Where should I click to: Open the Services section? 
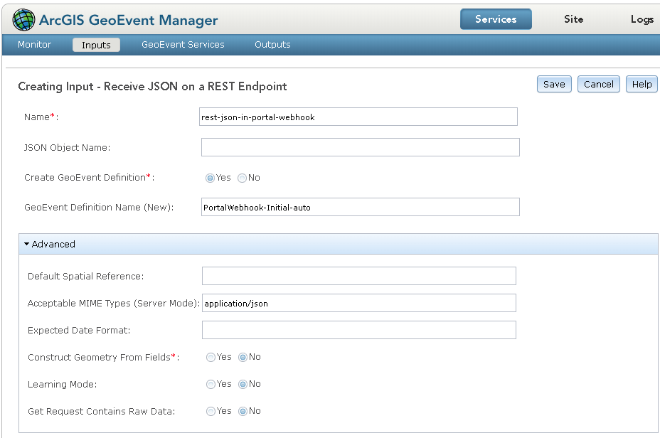pyautogui.click(x=496, y=19)
